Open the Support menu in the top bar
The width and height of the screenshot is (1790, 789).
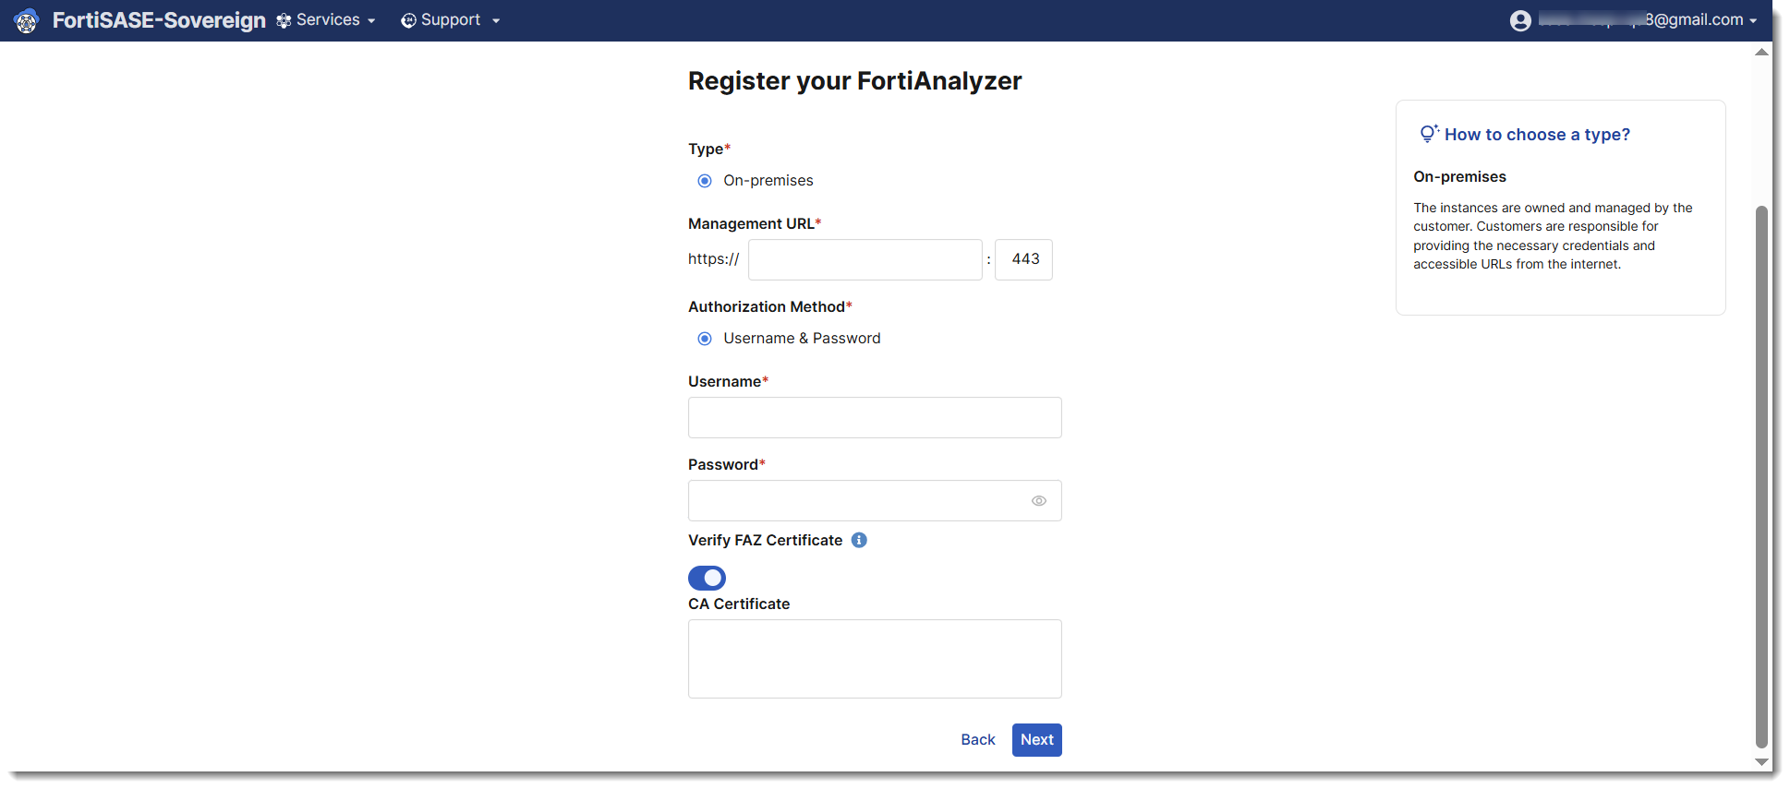[450, 19]
